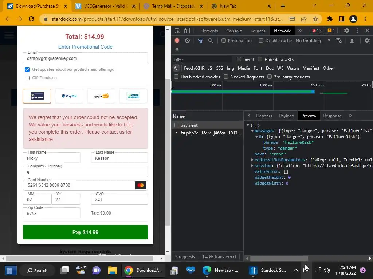Open Chrome extensions puzzle icon
The width and height of the screenshot is (373, 279).
tap(330, 19)
